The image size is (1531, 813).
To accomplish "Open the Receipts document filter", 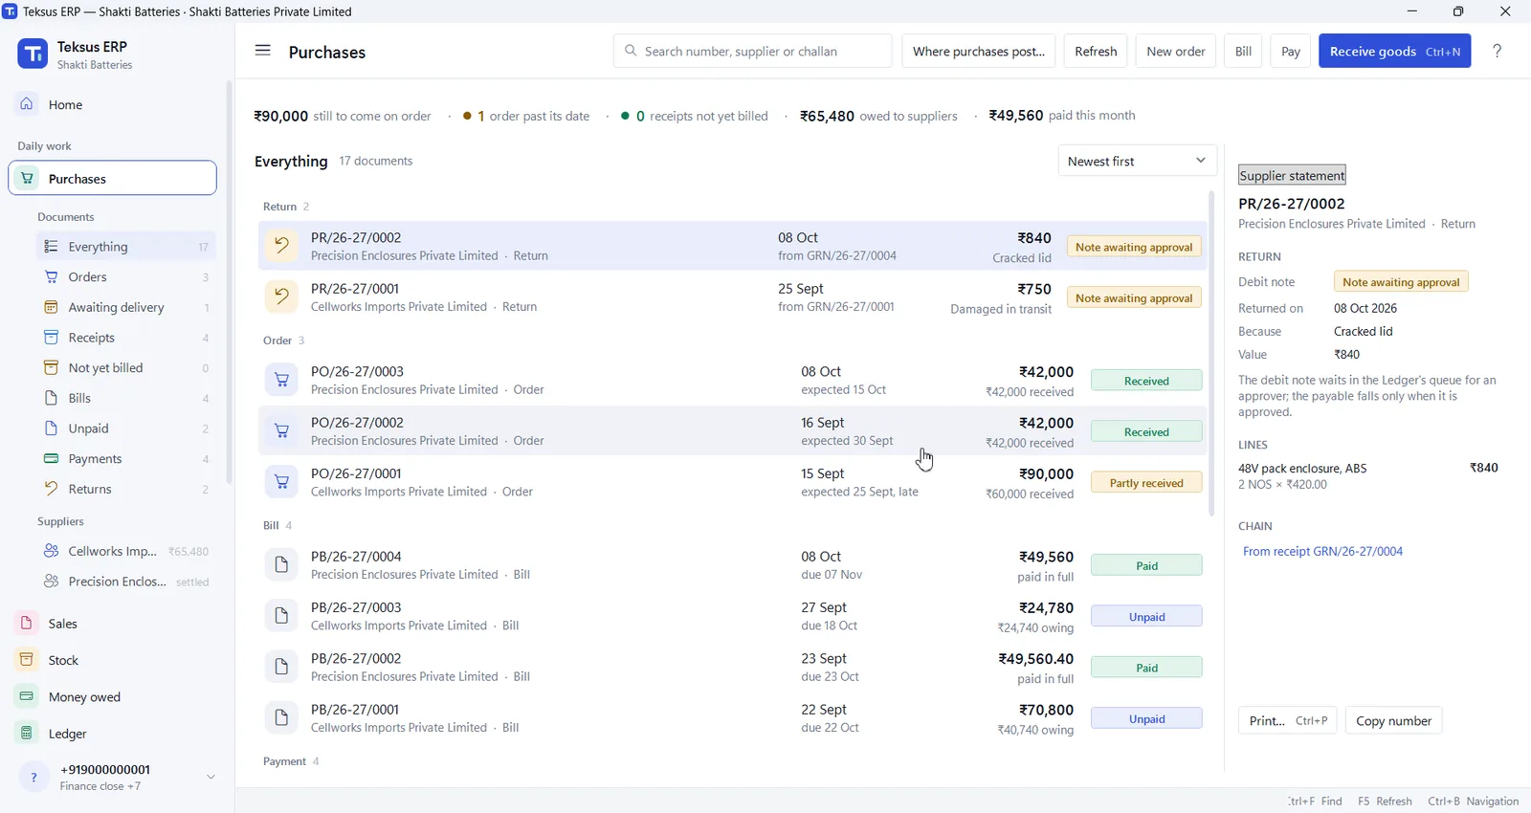I will pyautogui.click(x=126, y=338).
